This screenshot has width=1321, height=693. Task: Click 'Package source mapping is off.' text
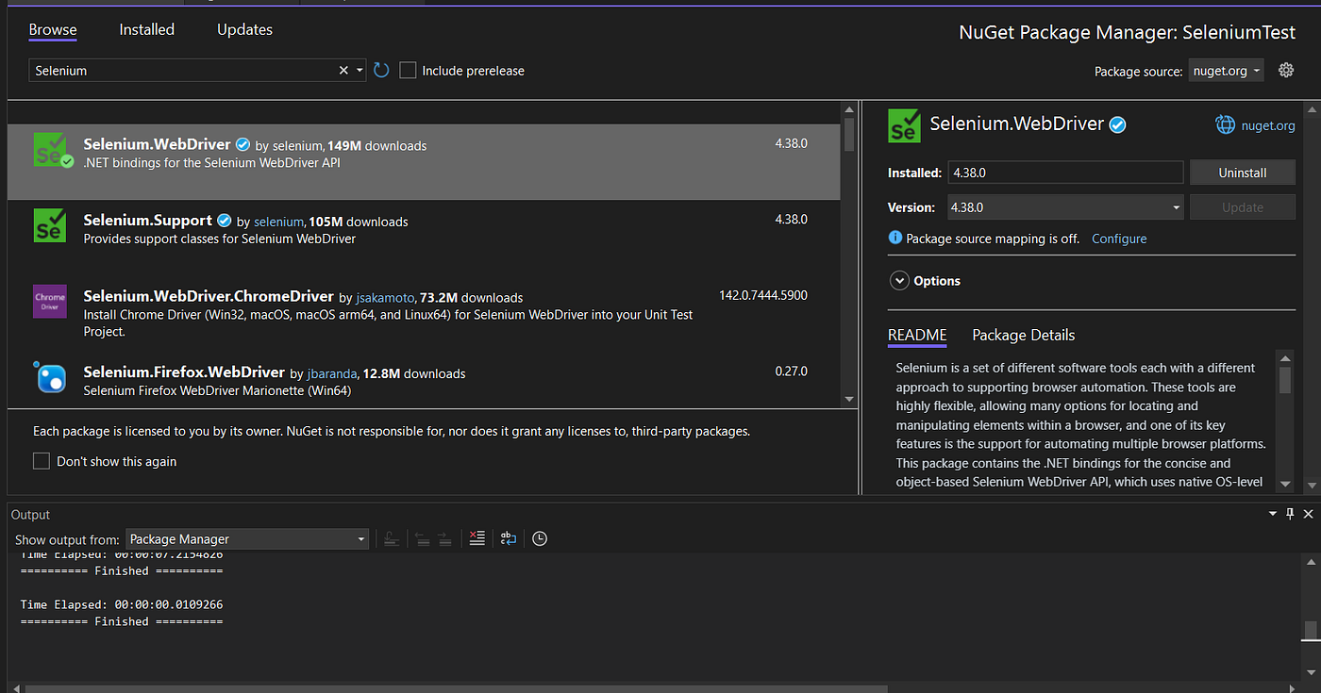pyautogui.click(x=993, y=239)
